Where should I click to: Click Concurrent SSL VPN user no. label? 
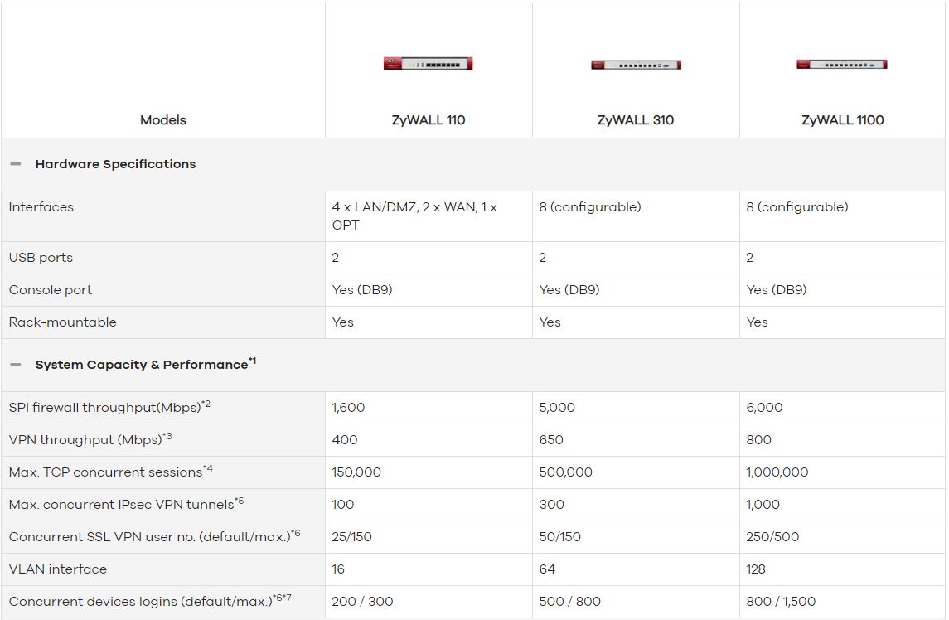pos(154,535)
